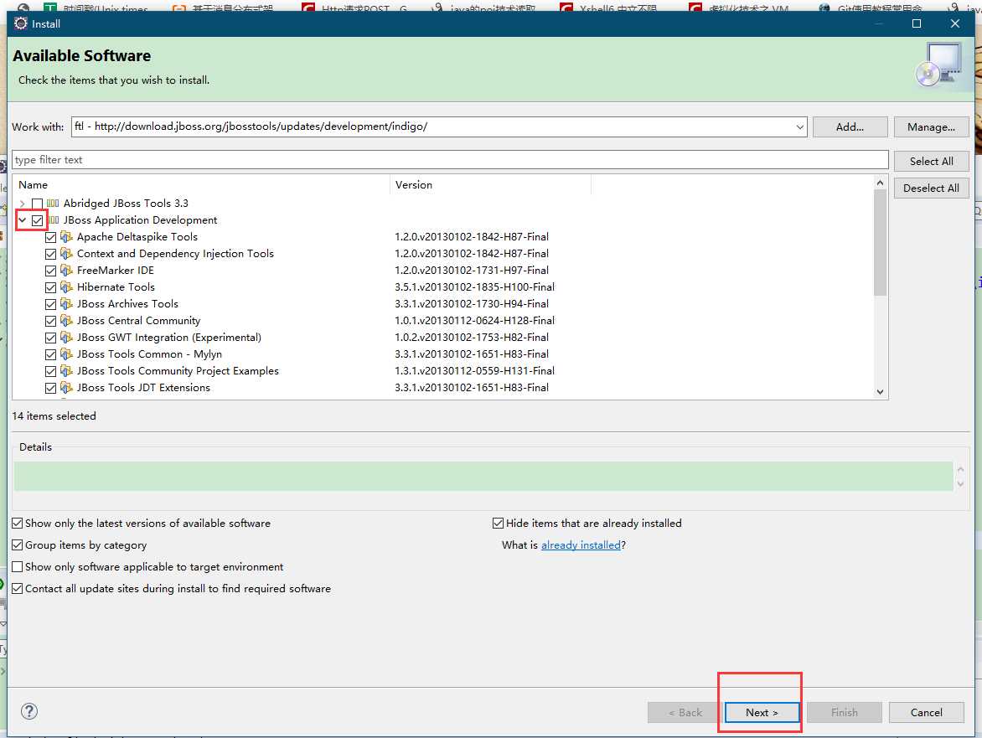Screen dimensions: 982x738
Task: Click the Deselect All button
Action: (x=931, y=188)
